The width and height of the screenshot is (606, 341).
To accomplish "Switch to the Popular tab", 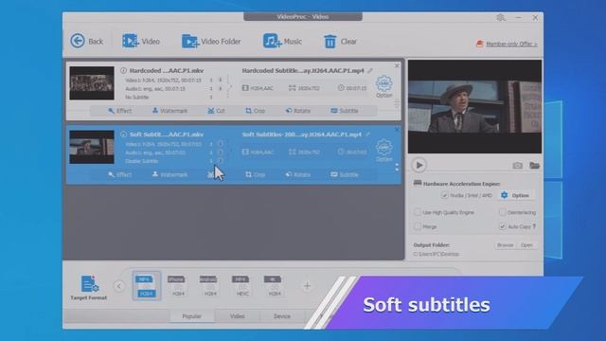I will pos(191,316).
